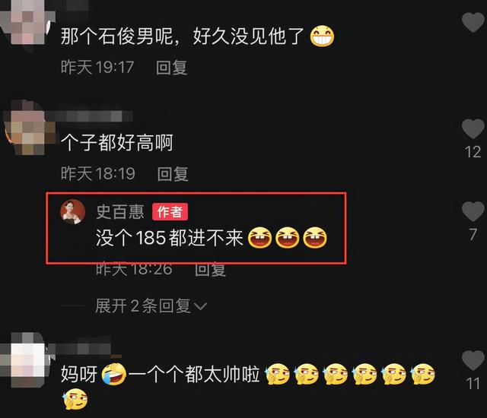Like 史百惠's reply showing 7 likes

[x=473, y=211]
